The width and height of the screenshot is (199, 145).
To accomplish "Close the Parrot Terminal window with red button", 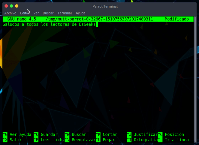I will pos(6,6).
